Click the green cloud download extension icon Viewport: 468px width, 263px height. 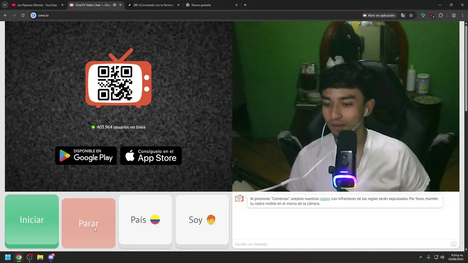click(x=423, y=15)
